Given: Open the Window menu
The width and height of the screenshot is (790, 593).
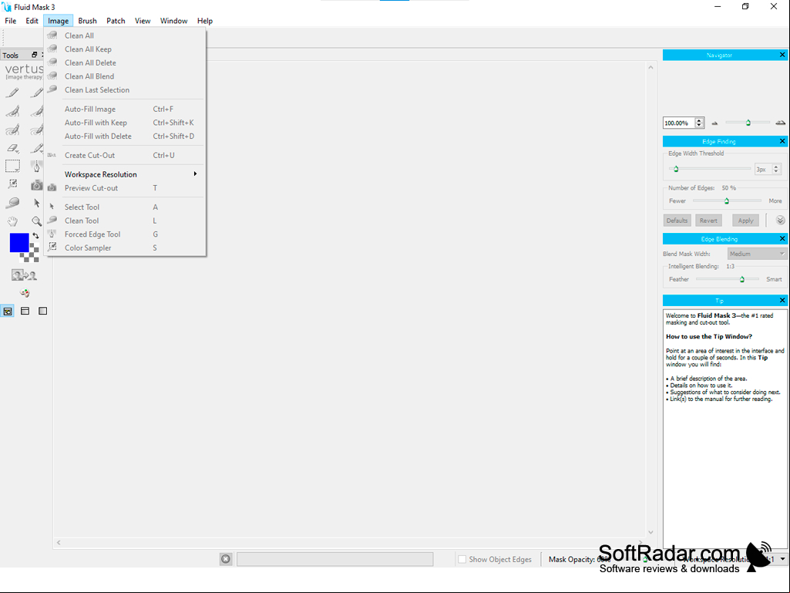Looking at the screenshot, I should 174,21.
